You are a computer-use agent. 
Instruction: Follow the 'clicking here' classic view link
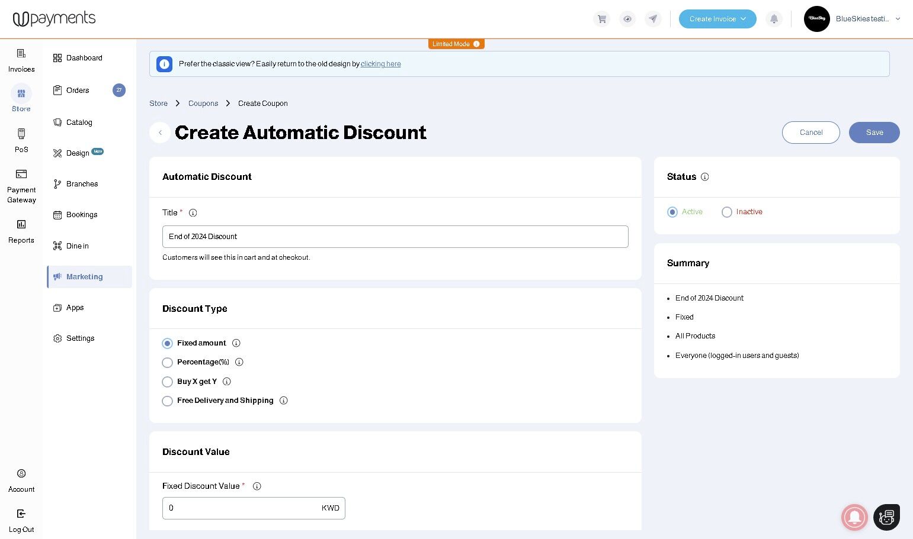380,64
